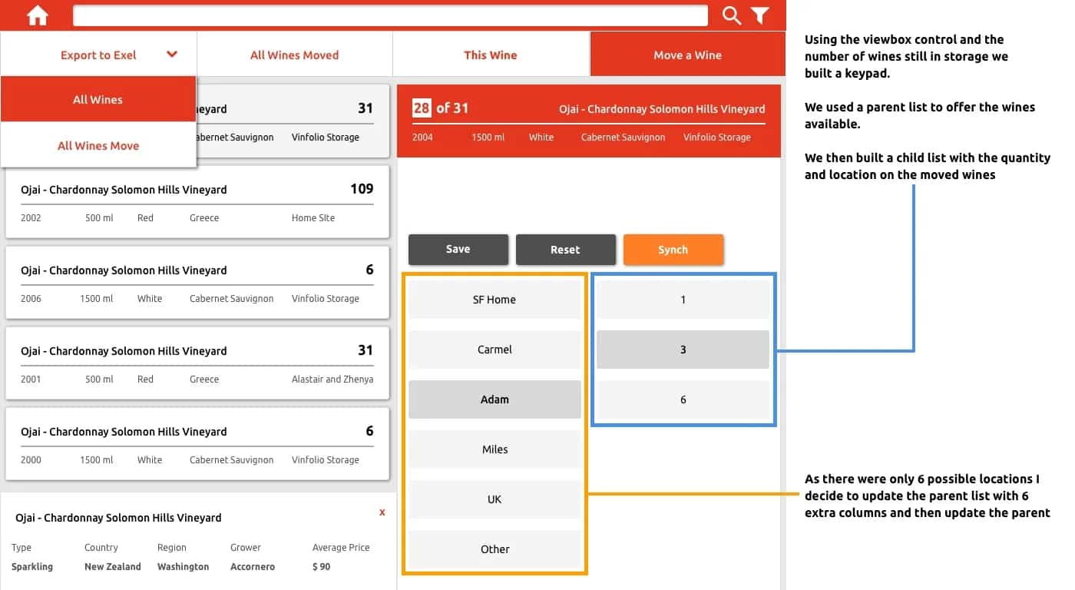Click the home icon in the top bar
This screenshot has height=590, width=1075.
click(36, 15)
